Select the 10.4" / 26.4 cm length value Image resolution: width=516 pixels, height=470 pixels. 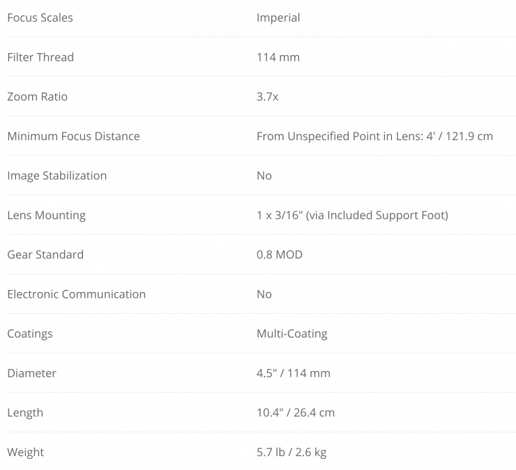tap(296, 413)
